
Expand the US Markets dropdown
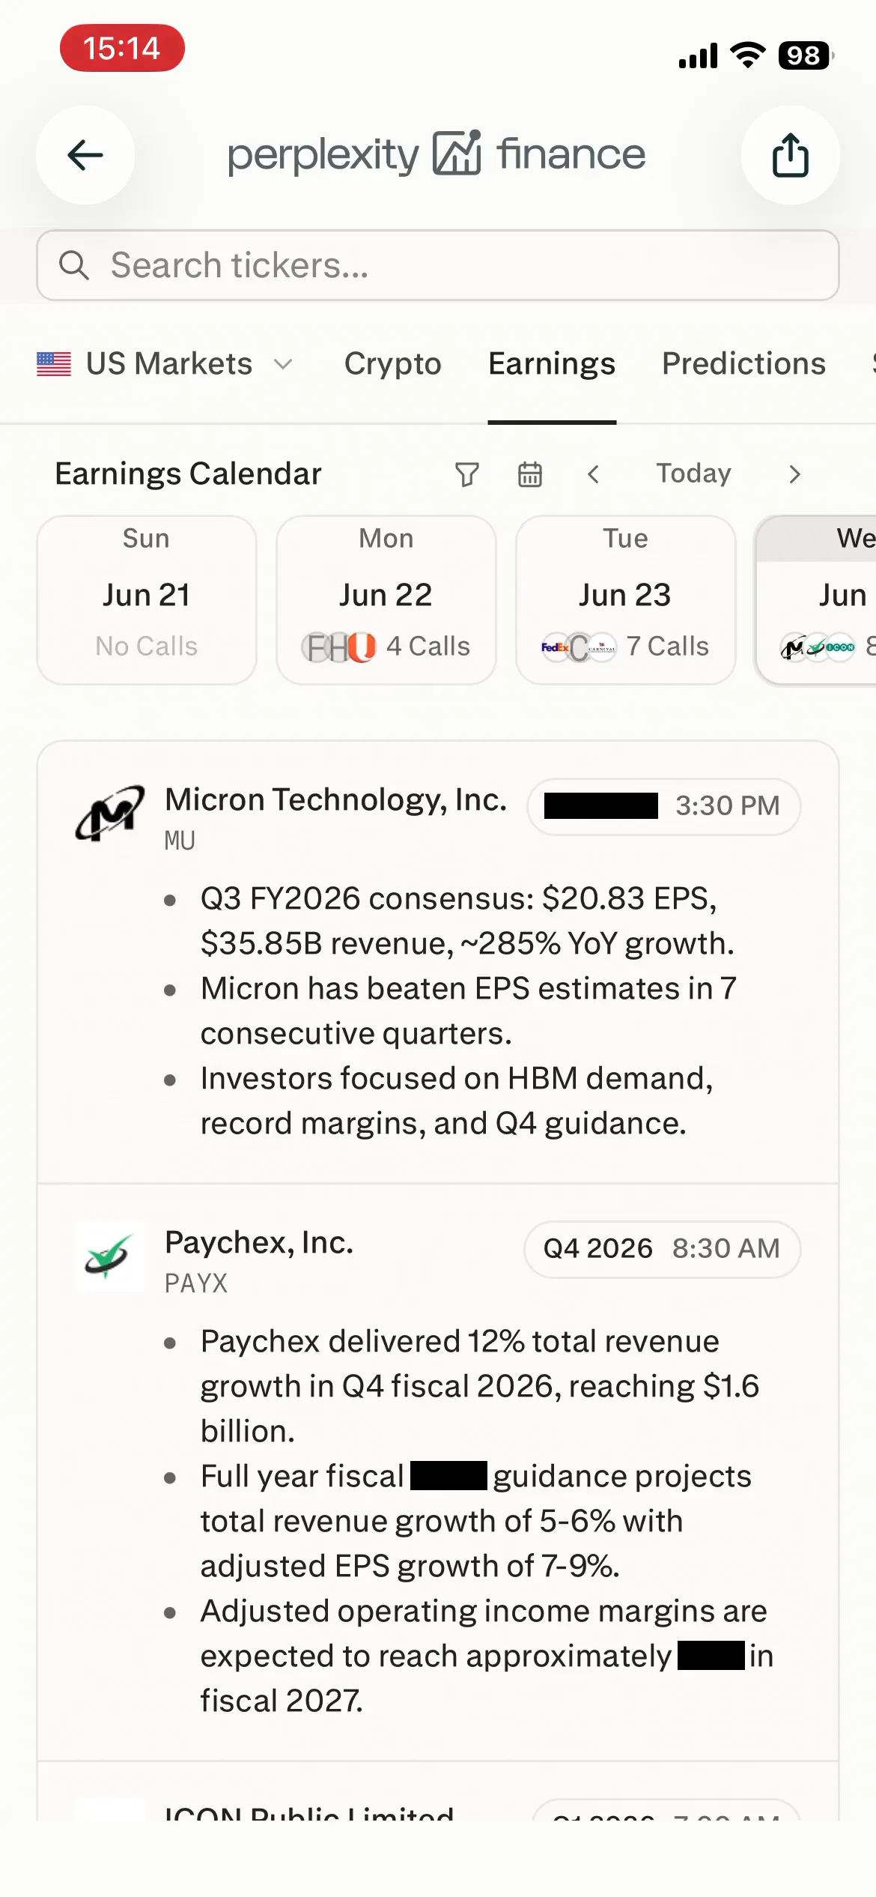[165, 364]
